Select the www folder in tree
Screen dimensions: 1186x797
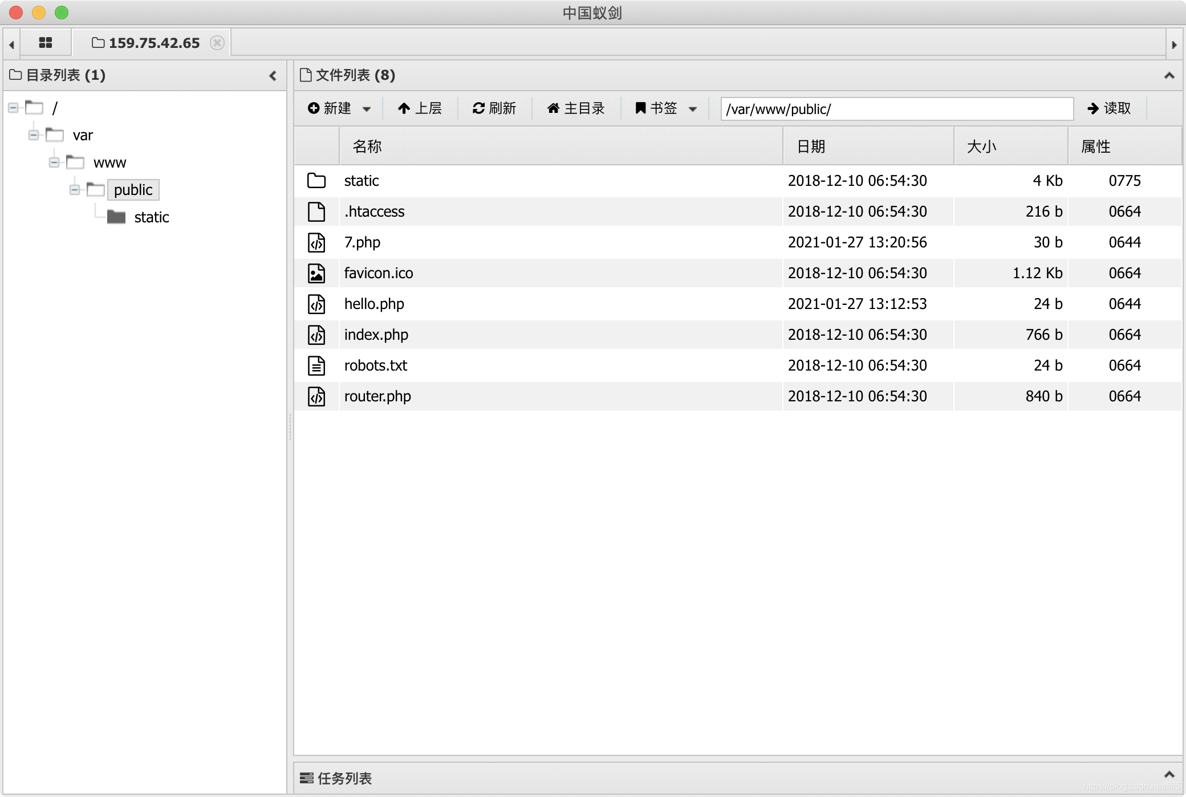109,163
